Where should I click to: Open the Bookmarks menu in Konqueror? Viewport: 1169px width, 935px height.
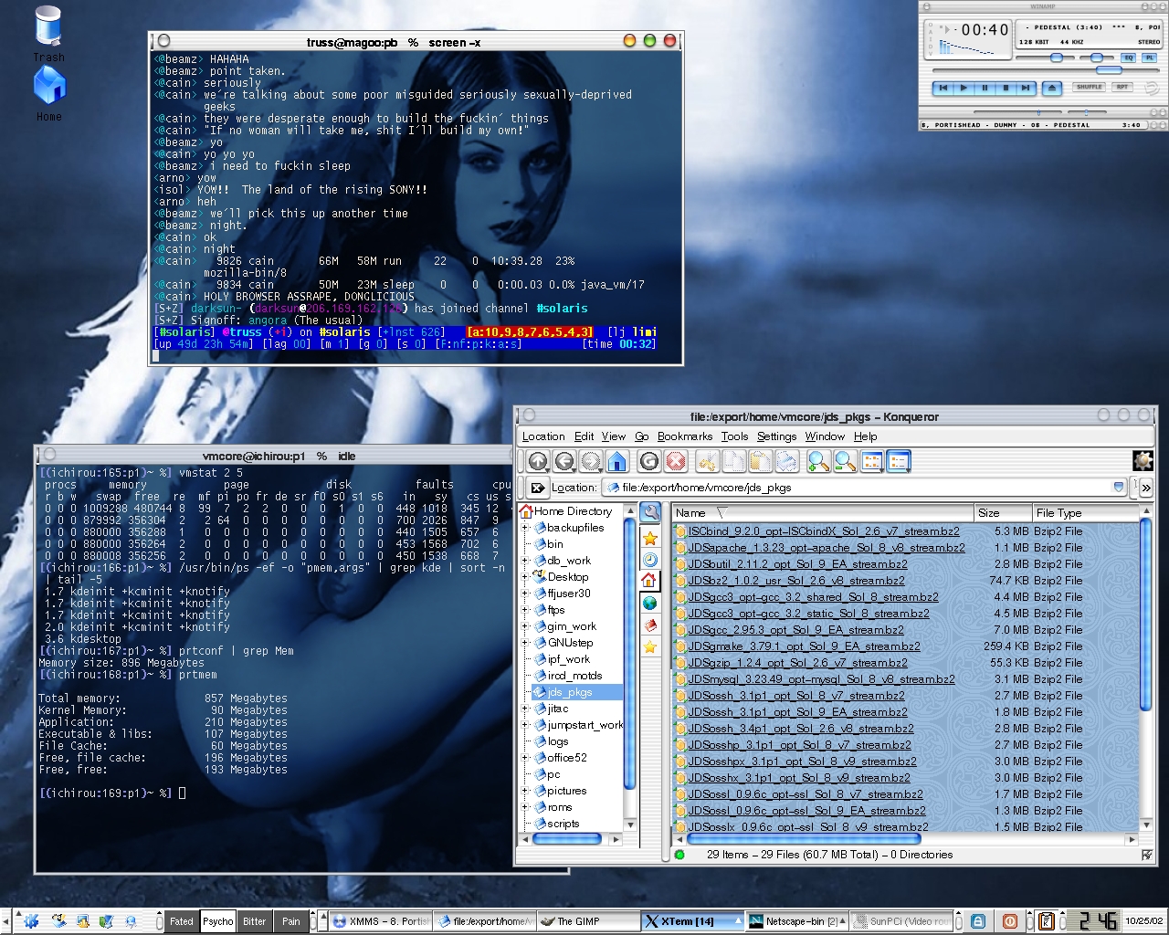coord(684,436)
